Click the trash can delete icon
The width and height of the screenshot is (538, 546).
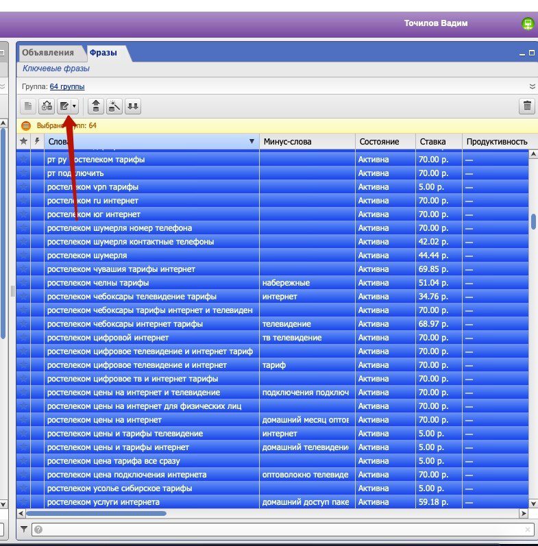pos(527,106)
